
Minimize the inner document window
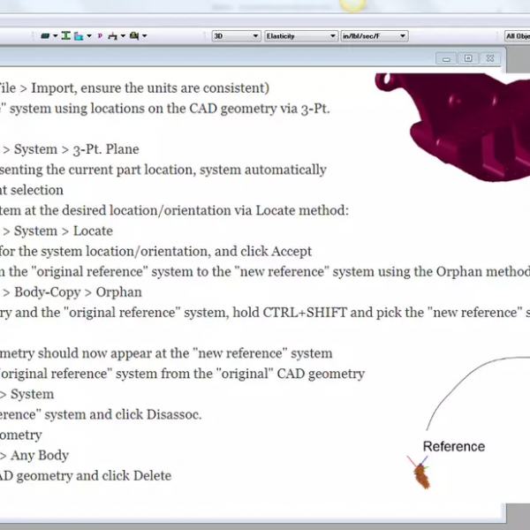point(446,59)
